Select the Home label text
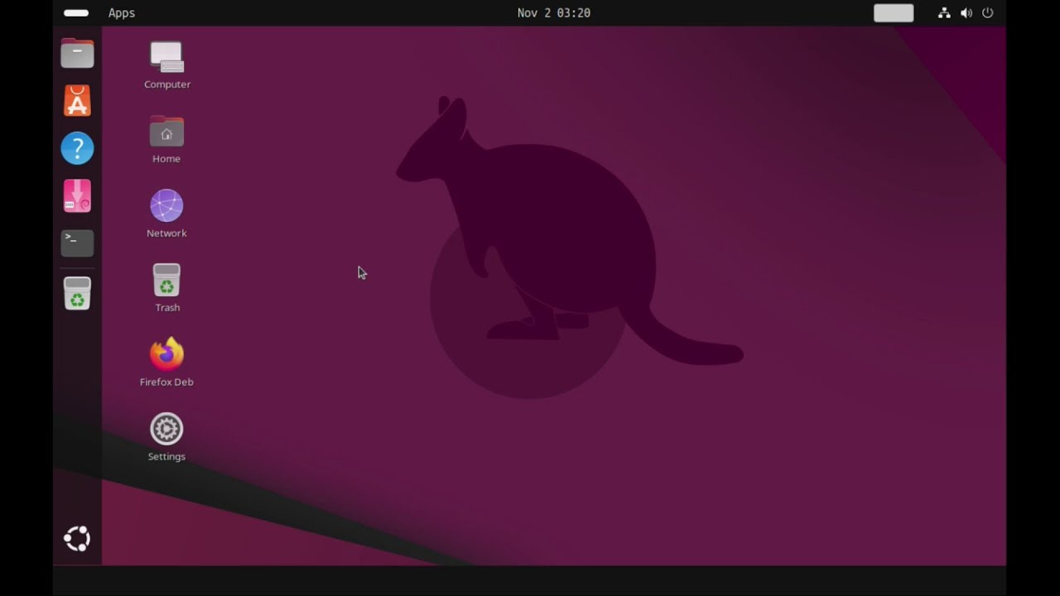The image size is (1060, 596). point(166,159)
